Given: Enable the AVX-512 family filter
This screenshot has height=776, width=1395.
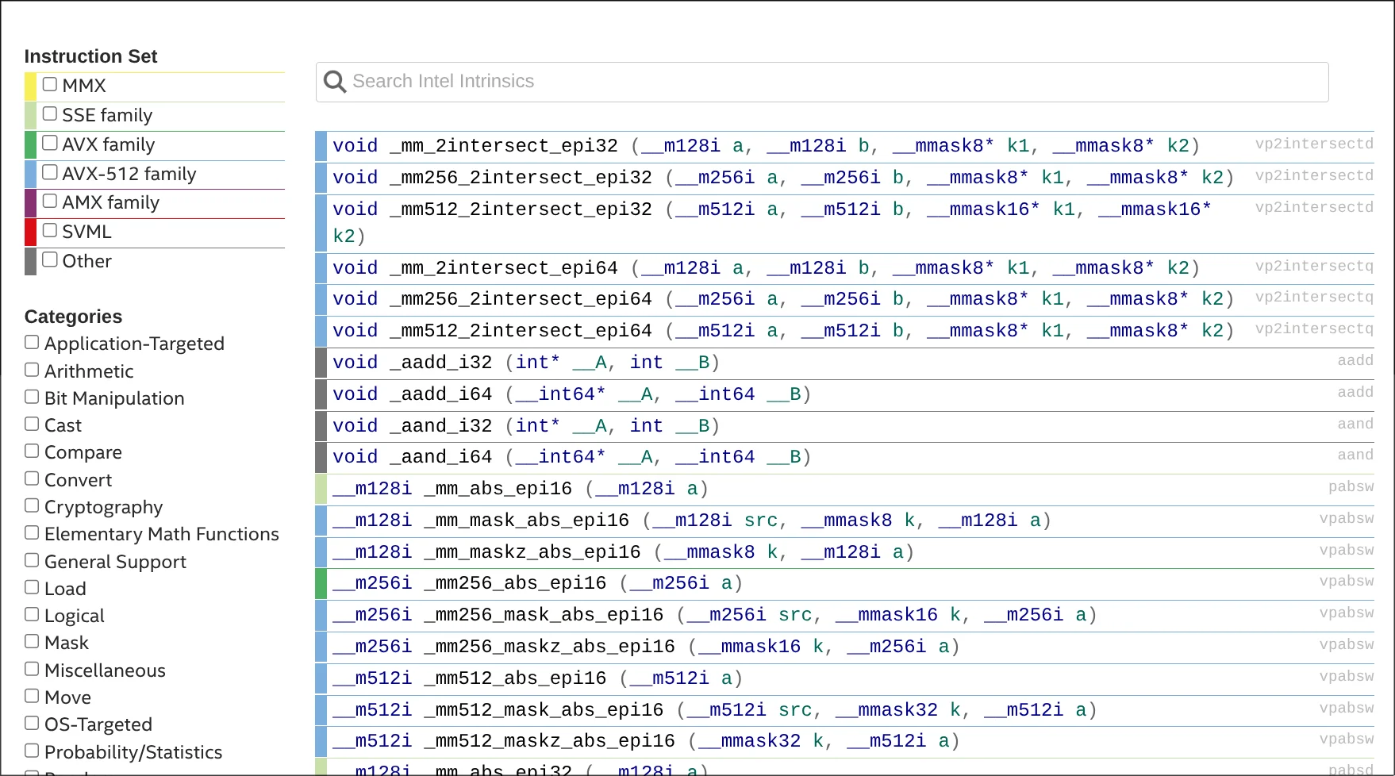Looking at the screenshot, I should click(x=50, y=172).
